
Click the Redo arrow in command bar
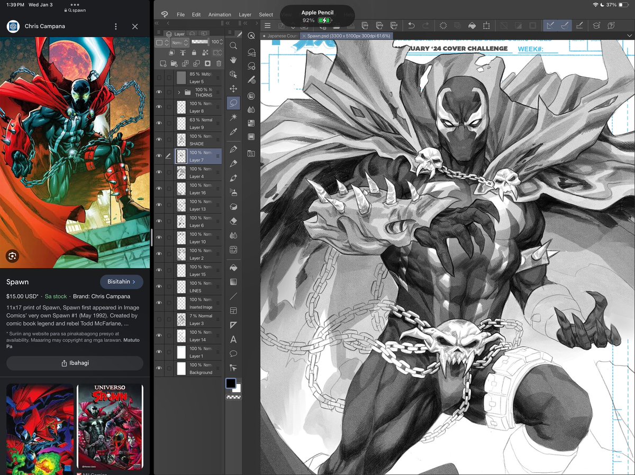pyautogui.click(x=425, y=25)
